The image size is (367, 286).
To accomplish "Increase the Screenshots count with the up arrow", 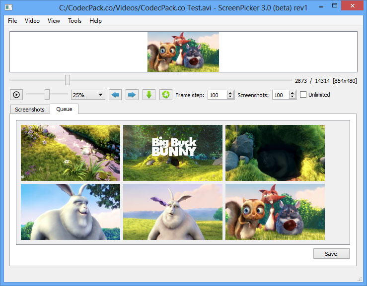I will pos(293,93).
